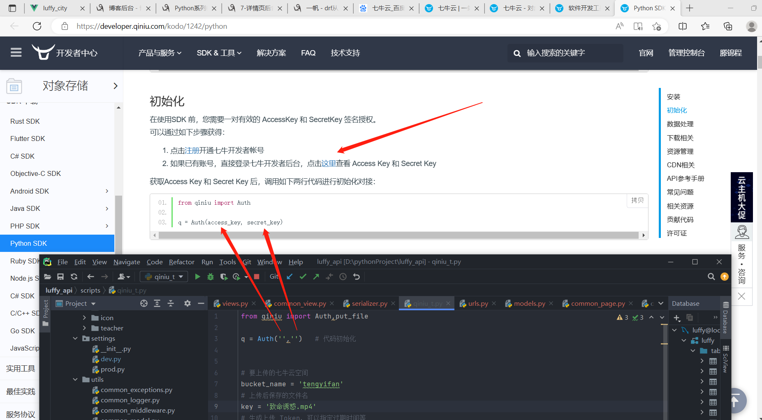The width and height of the screenshot is (762, 420).
Task: Stop the running process in PyCharm
Action: (x=257, y=277)
